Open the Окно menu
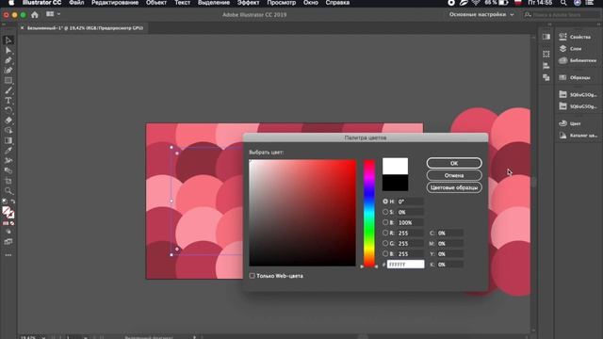 [310, 3]
